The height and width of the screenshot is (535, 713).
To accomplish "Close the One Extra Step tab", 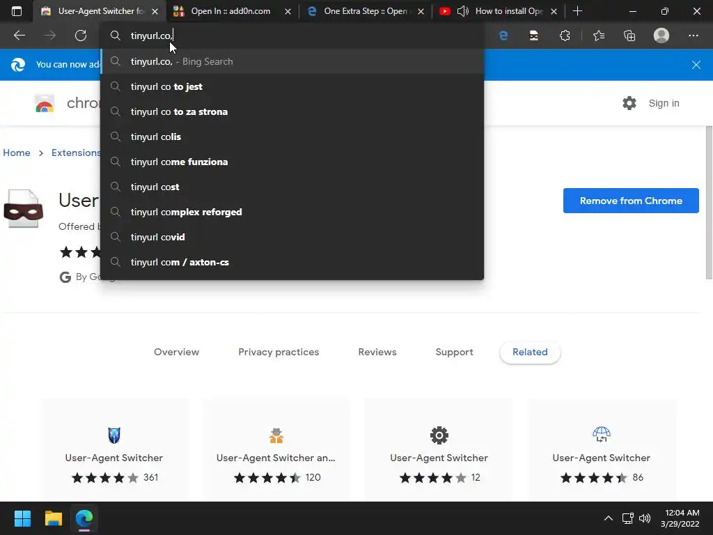I will tap(421, 11).
